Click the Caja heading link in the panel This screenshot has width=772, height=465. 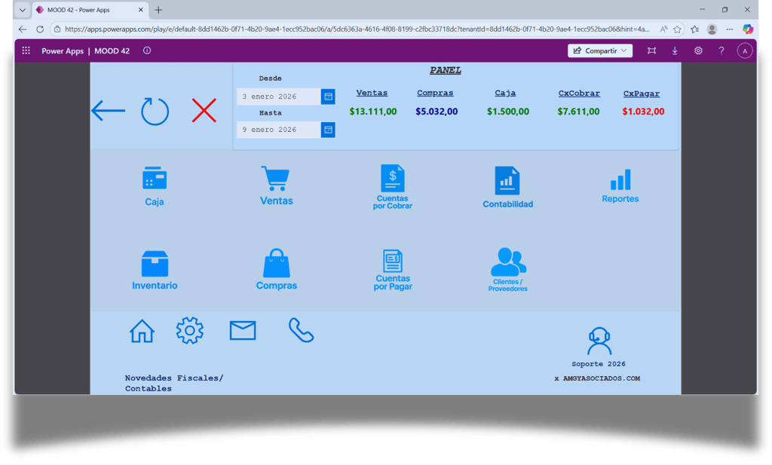point(505,93)
